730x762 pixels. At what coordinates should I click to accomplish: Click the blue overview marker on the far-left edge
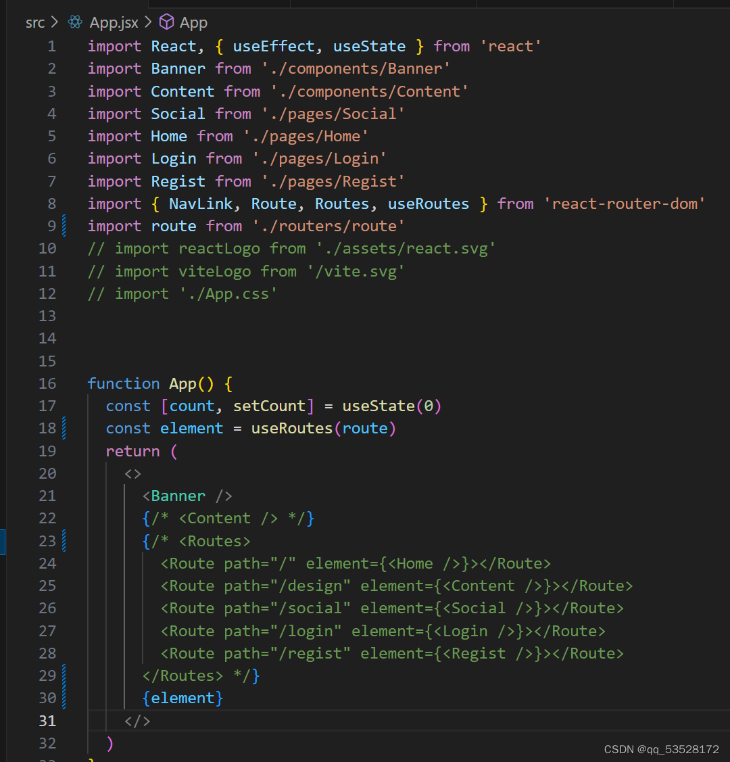(x=2, y=541)
